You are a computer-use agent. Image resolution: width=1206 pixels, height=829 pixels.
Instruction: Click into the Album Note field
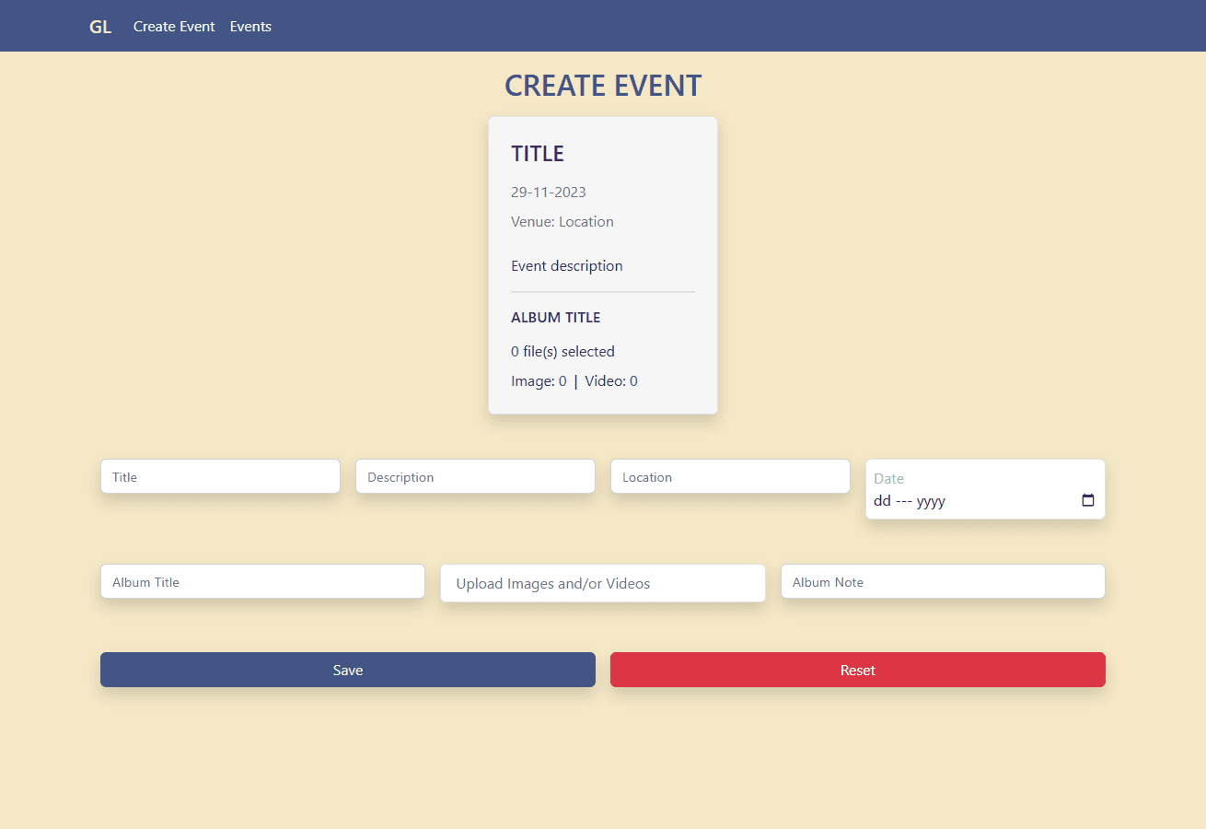(943, 581)
